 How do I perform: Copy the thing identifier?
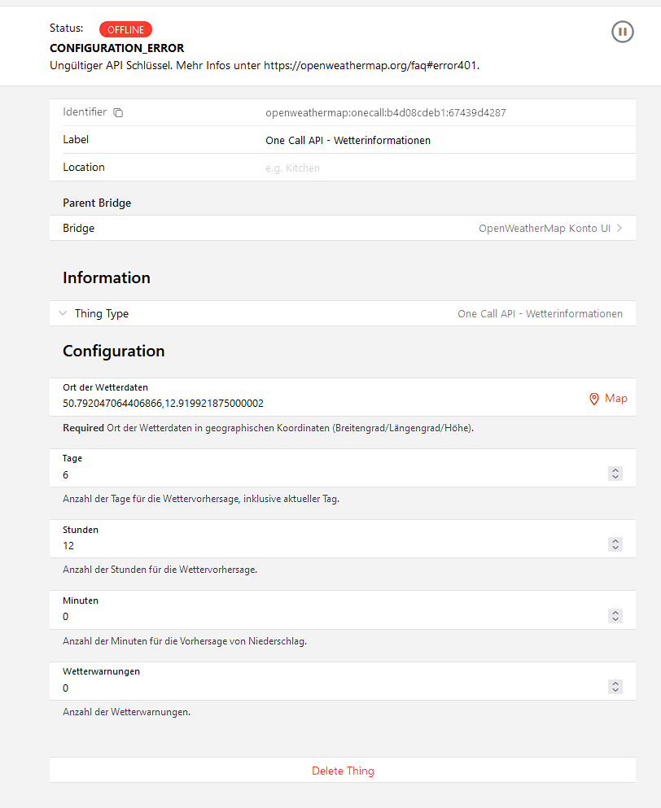tap(118, 112)
